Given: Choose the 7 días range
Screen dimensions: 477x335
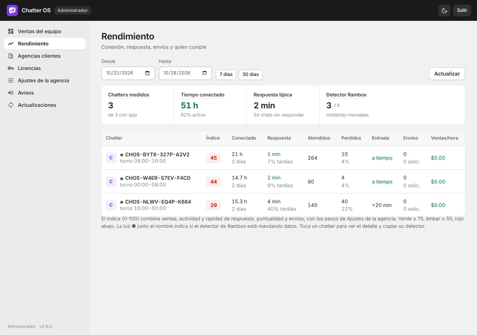Looking at the screenshot, I should pos(226,75).
